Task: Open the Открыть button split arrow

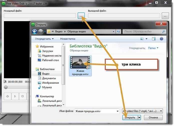Action: tap(139, 118)
